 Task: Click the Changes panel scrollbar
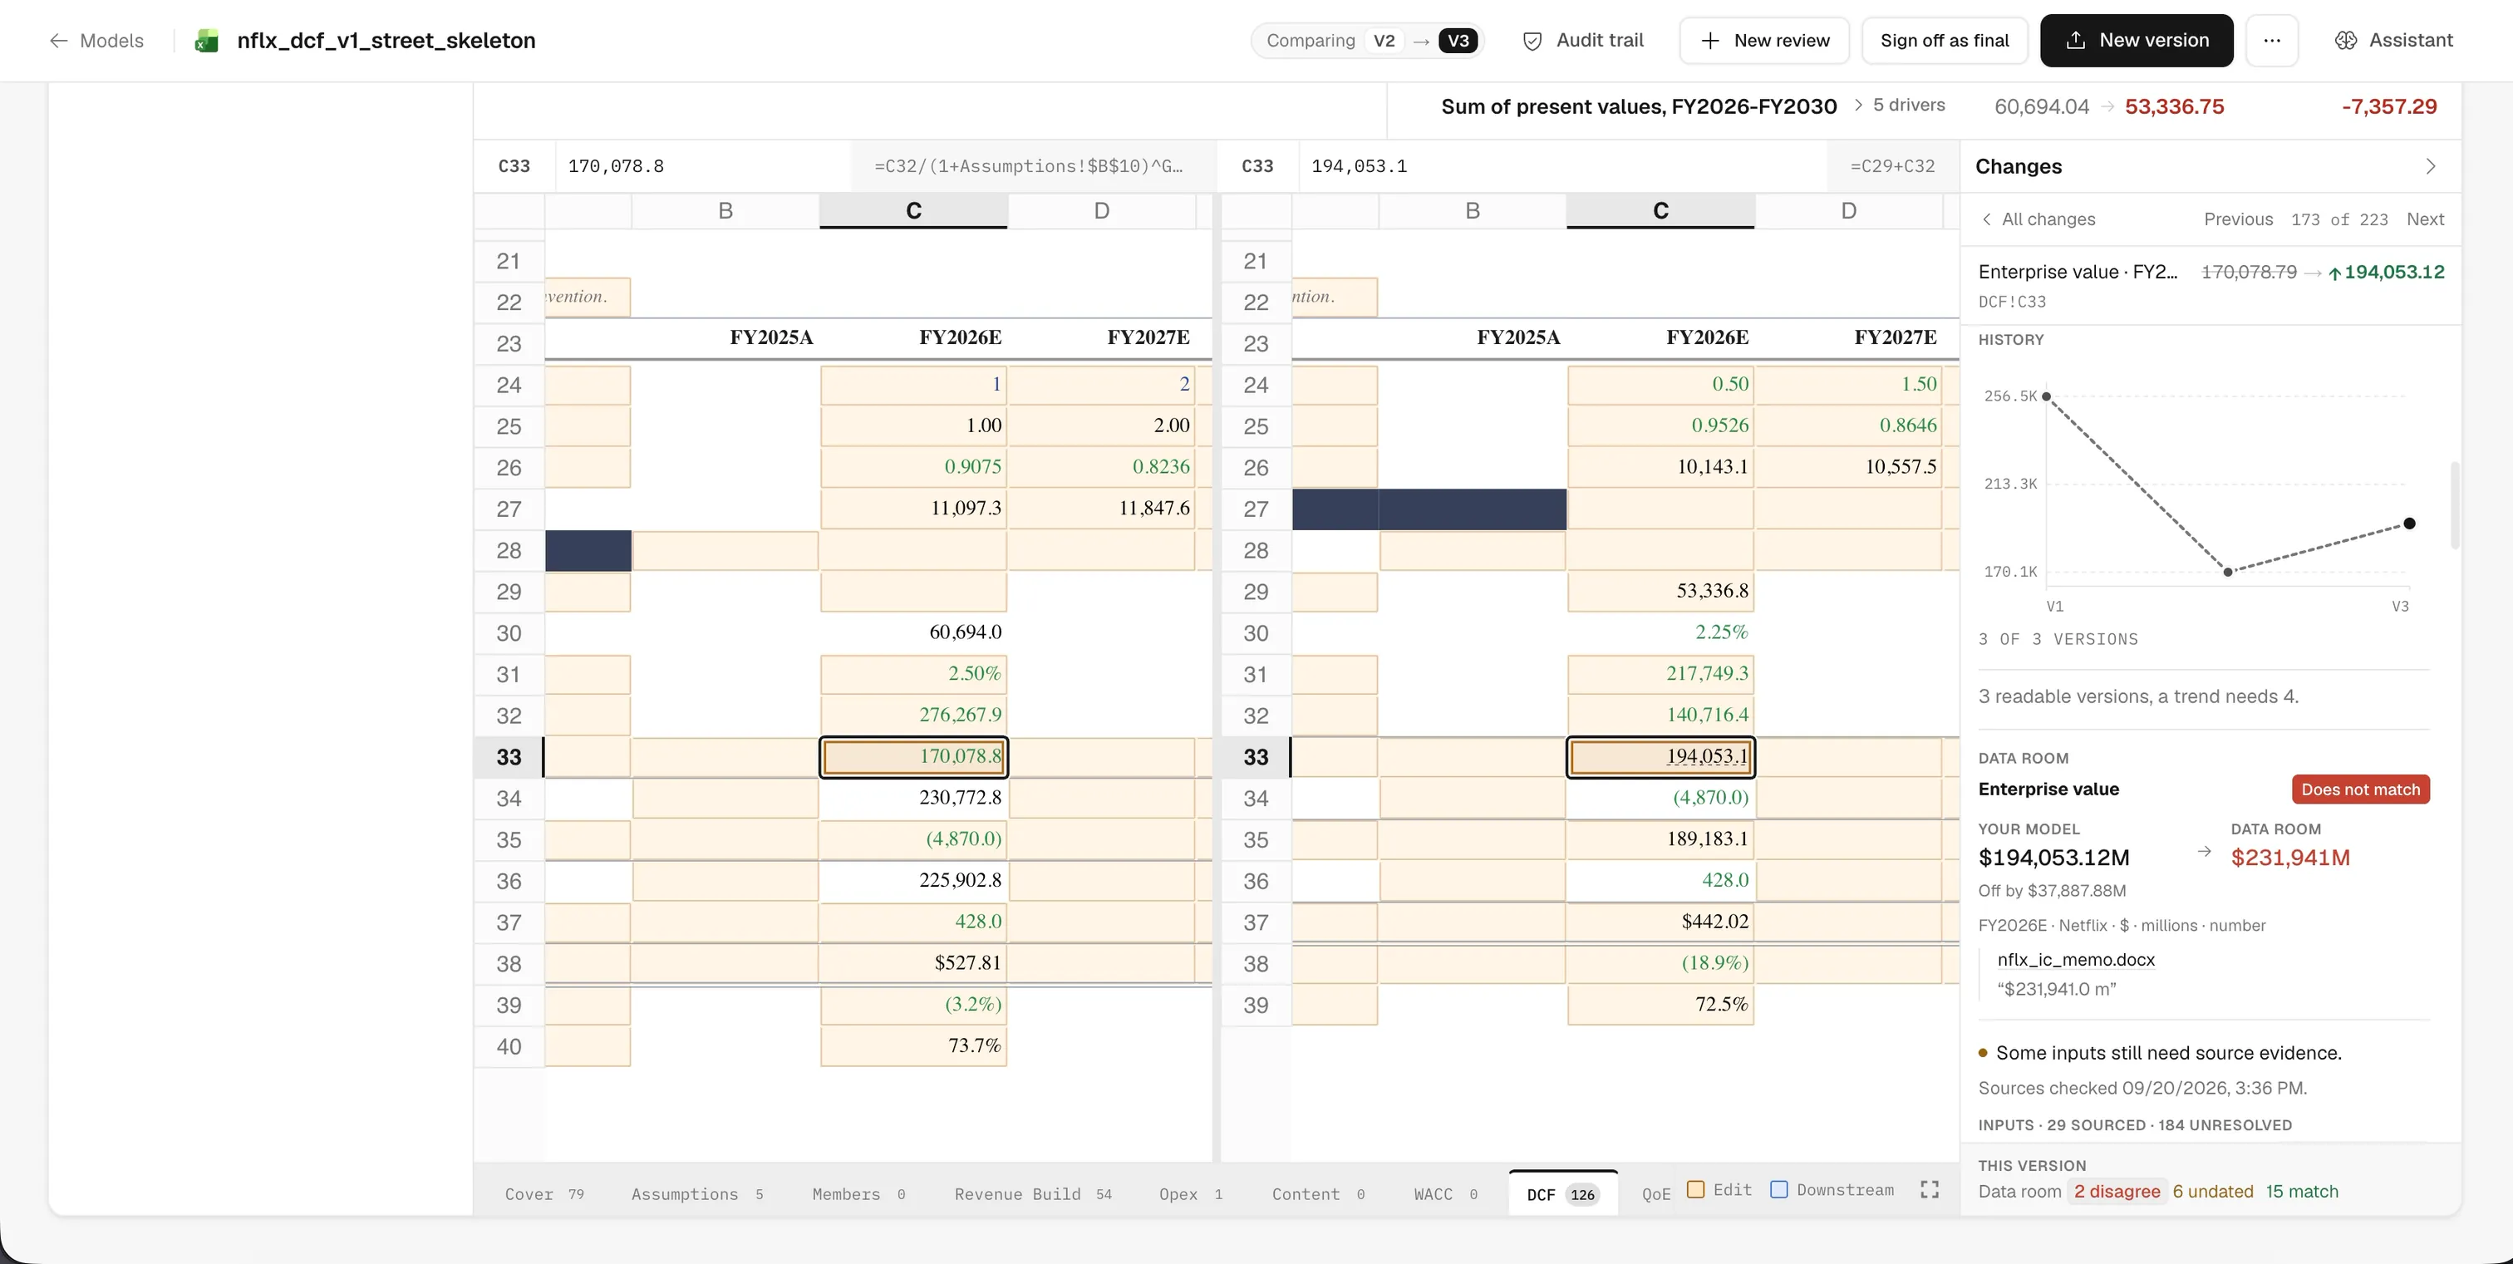coord(2455,505)
